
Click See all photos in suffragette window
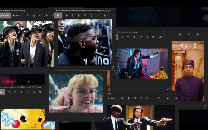point(5,16)
